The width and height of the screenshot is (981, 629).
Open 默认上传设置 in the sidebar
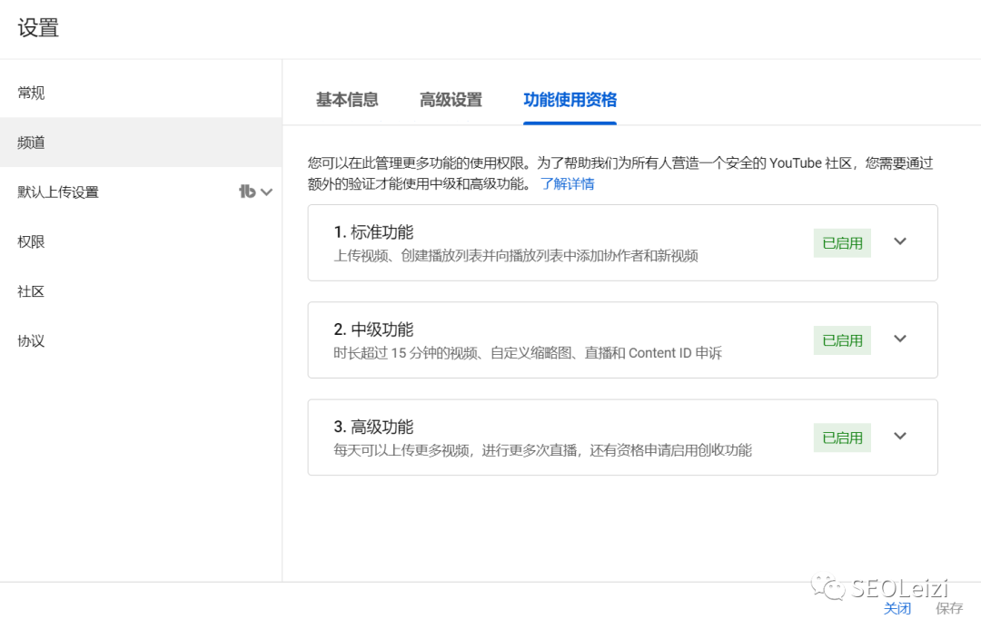coord(58,192)
